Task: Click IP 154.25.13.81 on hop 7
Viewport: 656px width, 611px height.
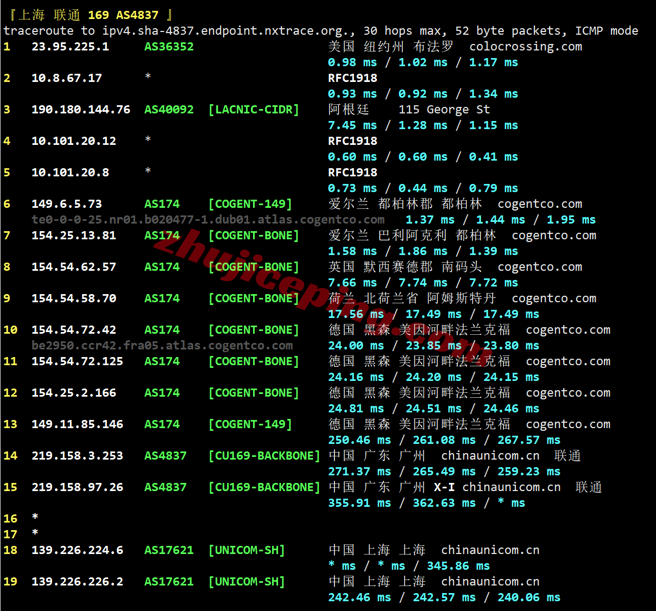Action: (74, 236)
